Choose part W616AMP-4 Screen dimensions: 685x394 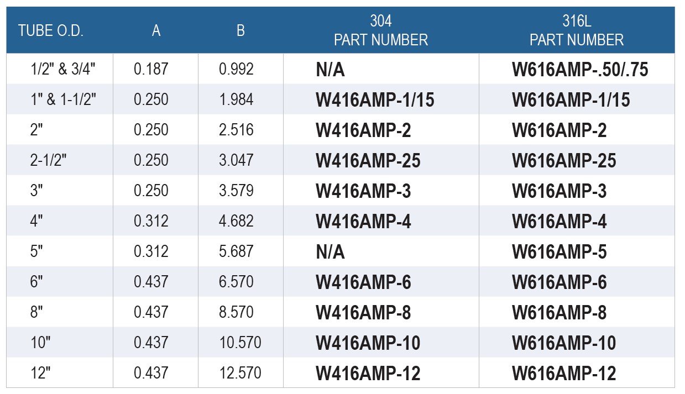click(559, 222)
